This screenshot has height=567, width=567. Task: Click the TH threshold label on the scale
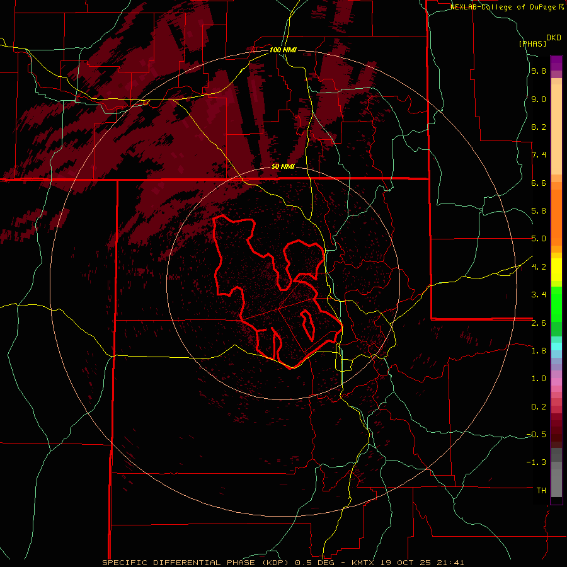pyautogui.click(x=541, y=491)
